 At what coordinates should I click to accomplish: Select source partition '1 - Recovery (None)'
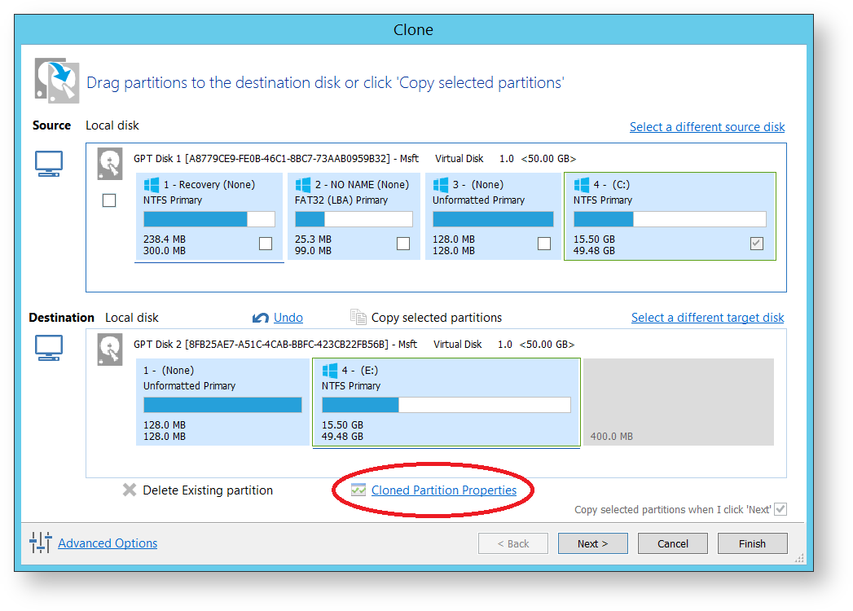tap(209, 217)
